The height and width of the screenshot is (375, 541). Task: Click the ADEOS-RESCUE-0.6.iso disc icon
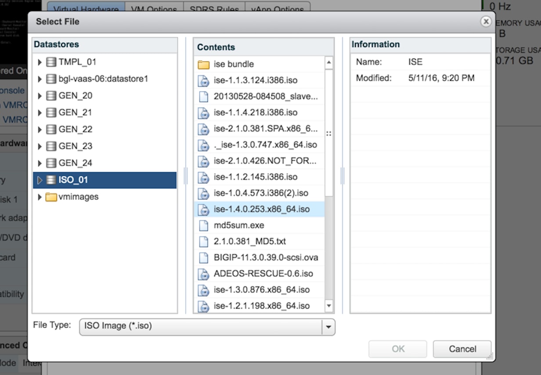(x=203, y=274)
